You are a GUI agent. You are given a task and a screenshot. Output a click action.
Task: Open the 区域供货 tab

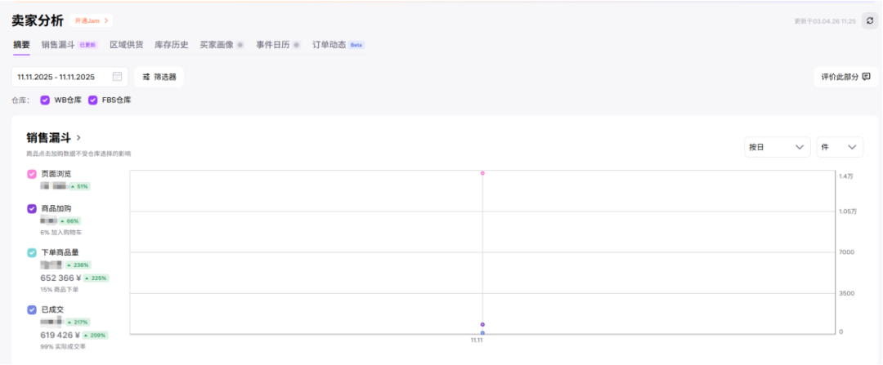(x=126, y=45)
